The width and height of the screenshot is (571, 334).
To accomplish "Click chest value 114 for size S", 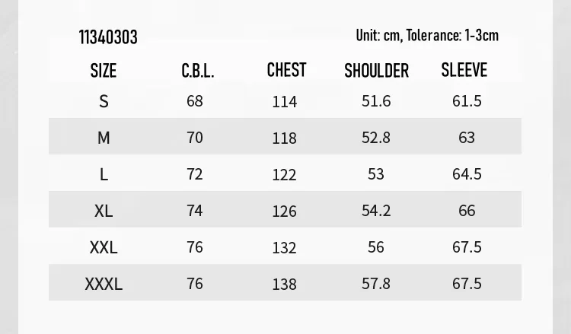I will coord(284,101).
